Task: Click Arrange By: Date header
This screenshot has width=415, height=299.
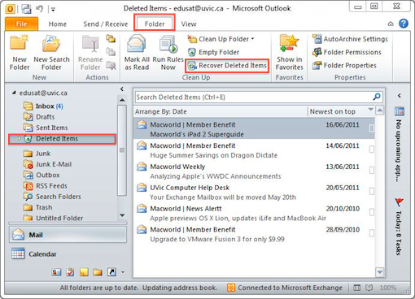Action: point(221,111)
